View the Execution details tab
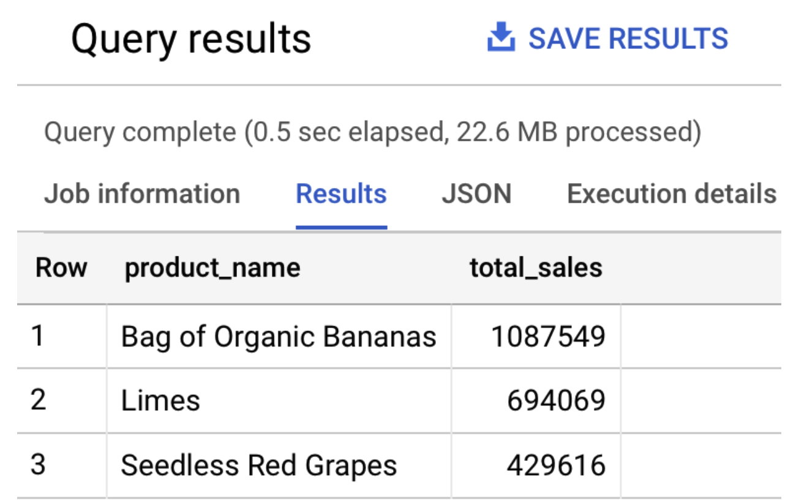Image resolution: width=796 pixels, height=502 pixels. pyautogui.click(x=672, y=194)
